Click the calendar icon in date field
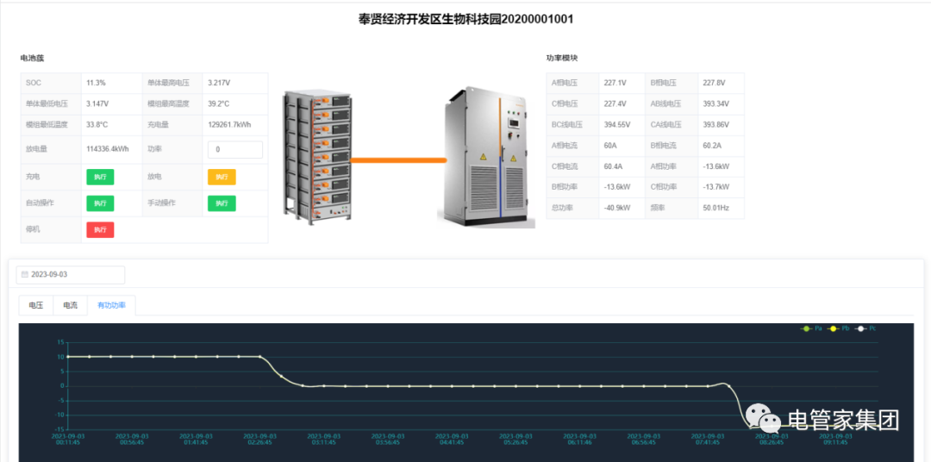Screen dimensions: 931x462 coord(25,274)
